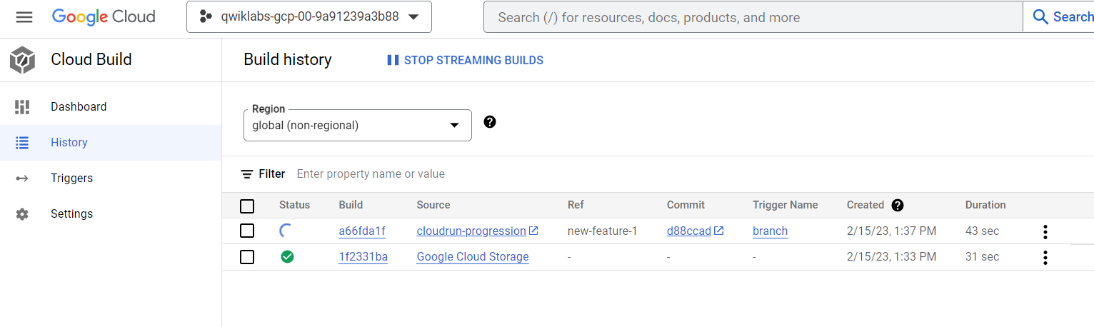The height and width of the screenshot is (327, 1094).
Task: Click the 2/15/23, 1:33 PM created cell
Action: [x=891, y=256]
